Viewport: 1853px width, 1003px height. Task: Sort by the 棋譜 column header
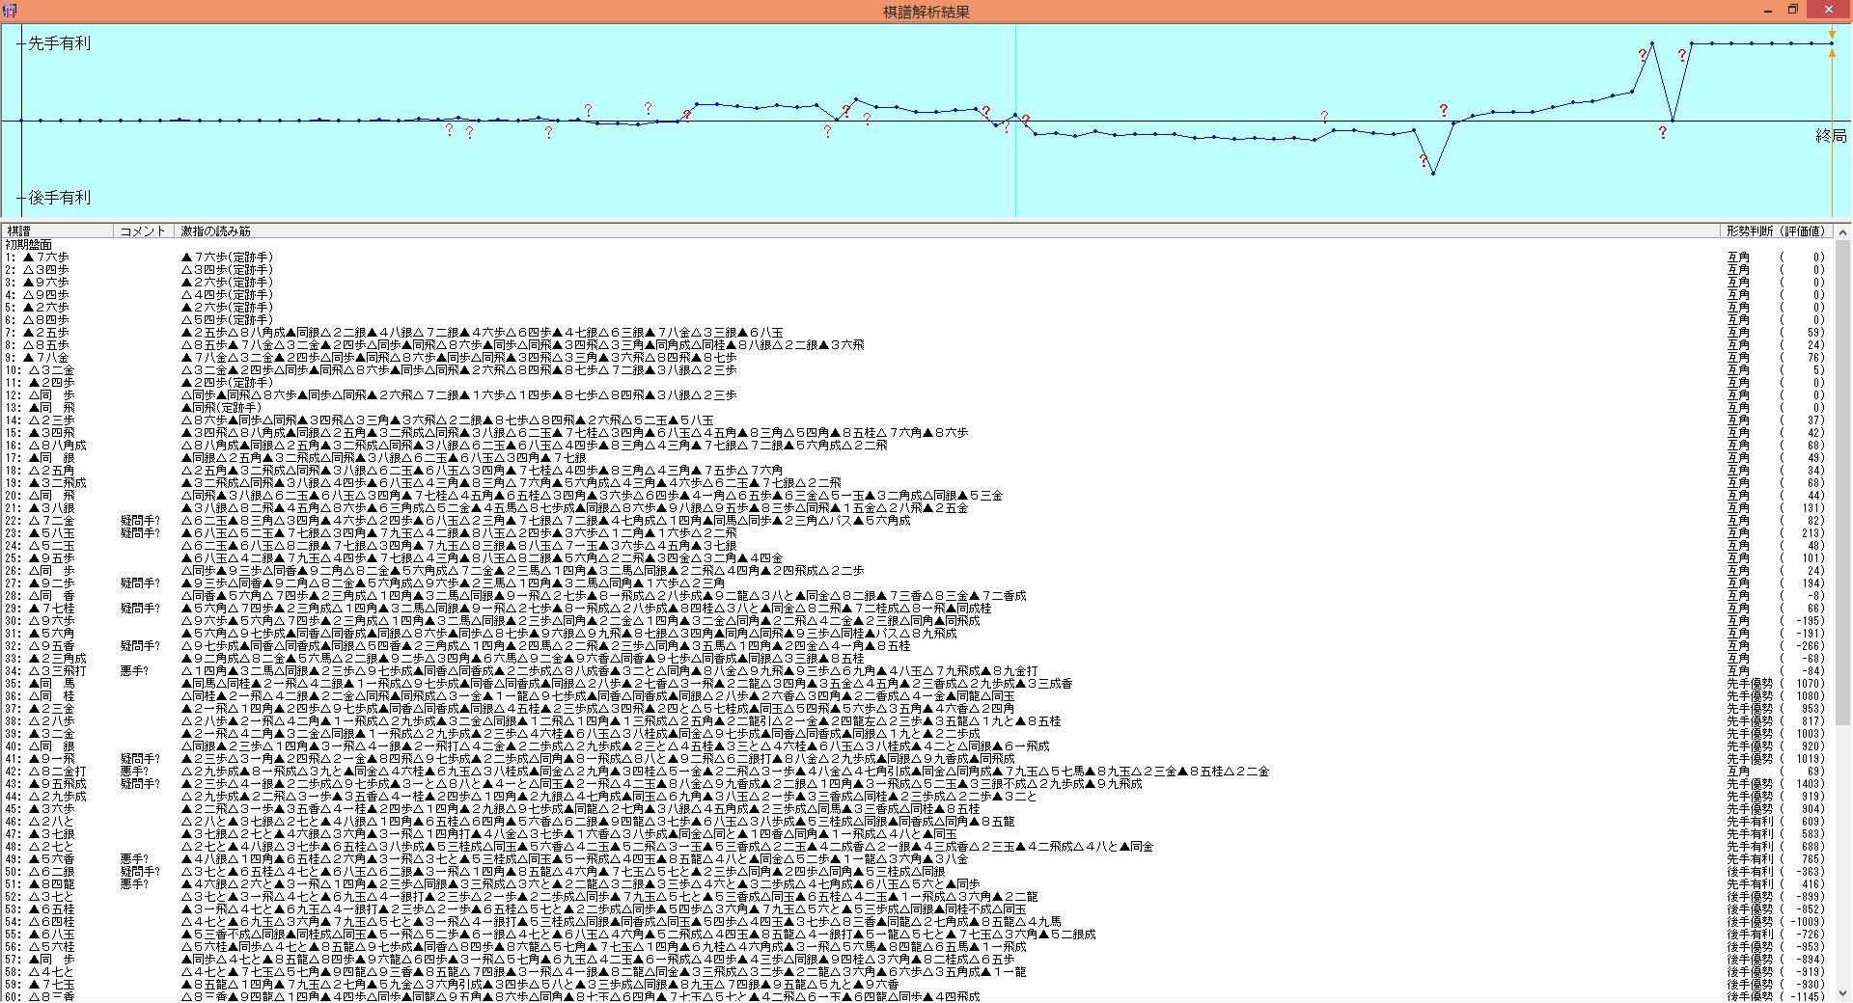58,231
